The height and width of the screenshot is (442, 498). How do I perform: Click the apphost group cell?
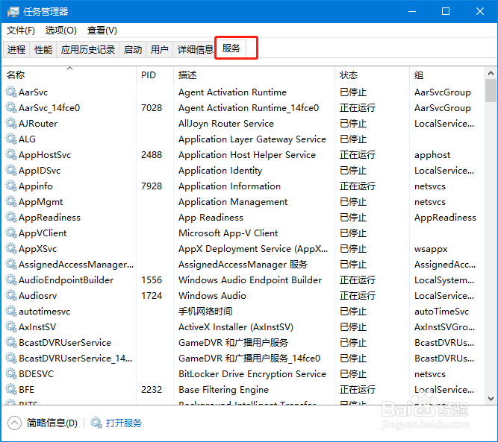point(432,155)
